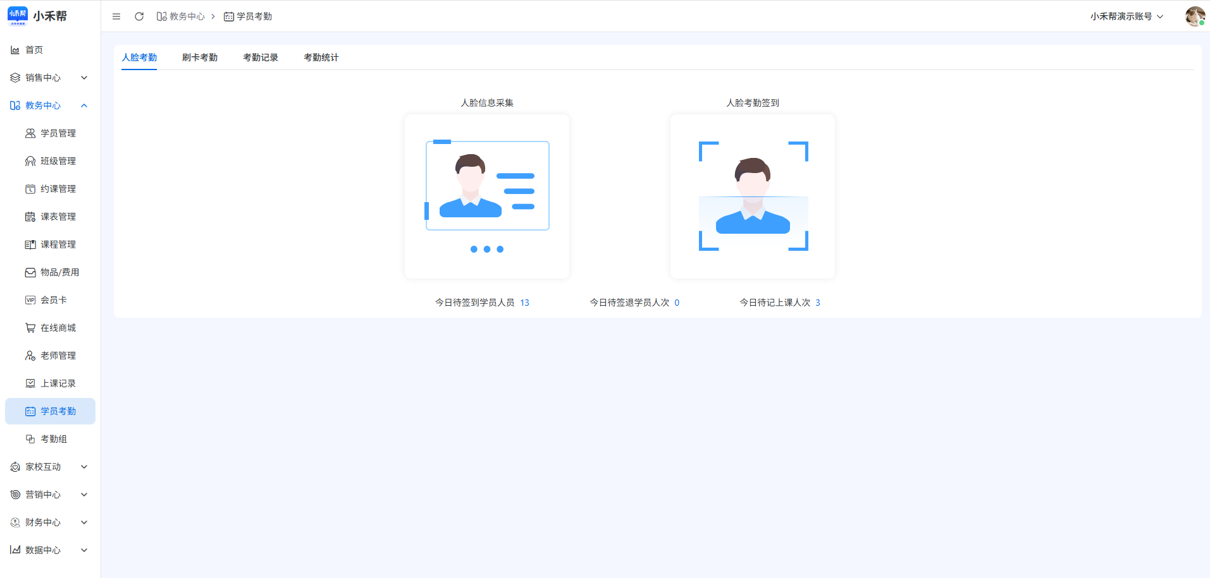Viewport: 1210px width, 578px height.
Task: Expand the 财务中心 menu
Action: tap(49, 522)
